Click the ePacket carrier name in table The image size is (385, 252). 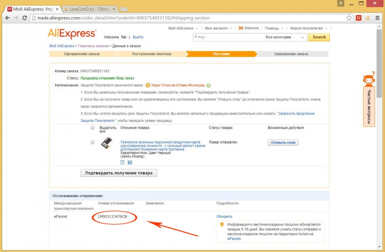click(x=61, y=216)
